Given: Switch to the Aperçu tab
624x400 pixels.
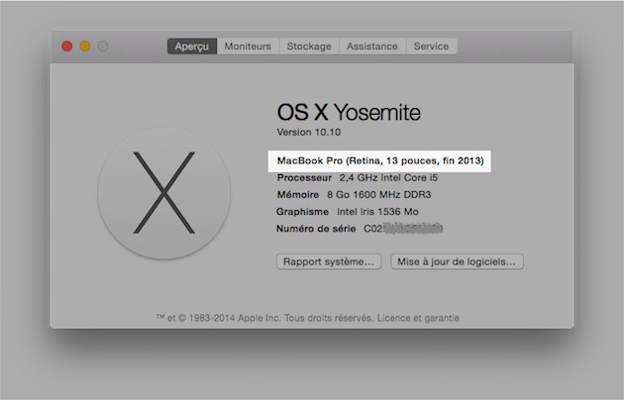Looking at the screenshot, I should (x=192, y=47).
